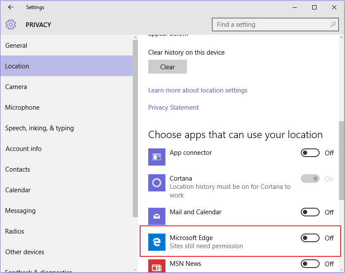Open the Privacy Statement link
This screenshot has width=345, height=274.
point(173,107)
